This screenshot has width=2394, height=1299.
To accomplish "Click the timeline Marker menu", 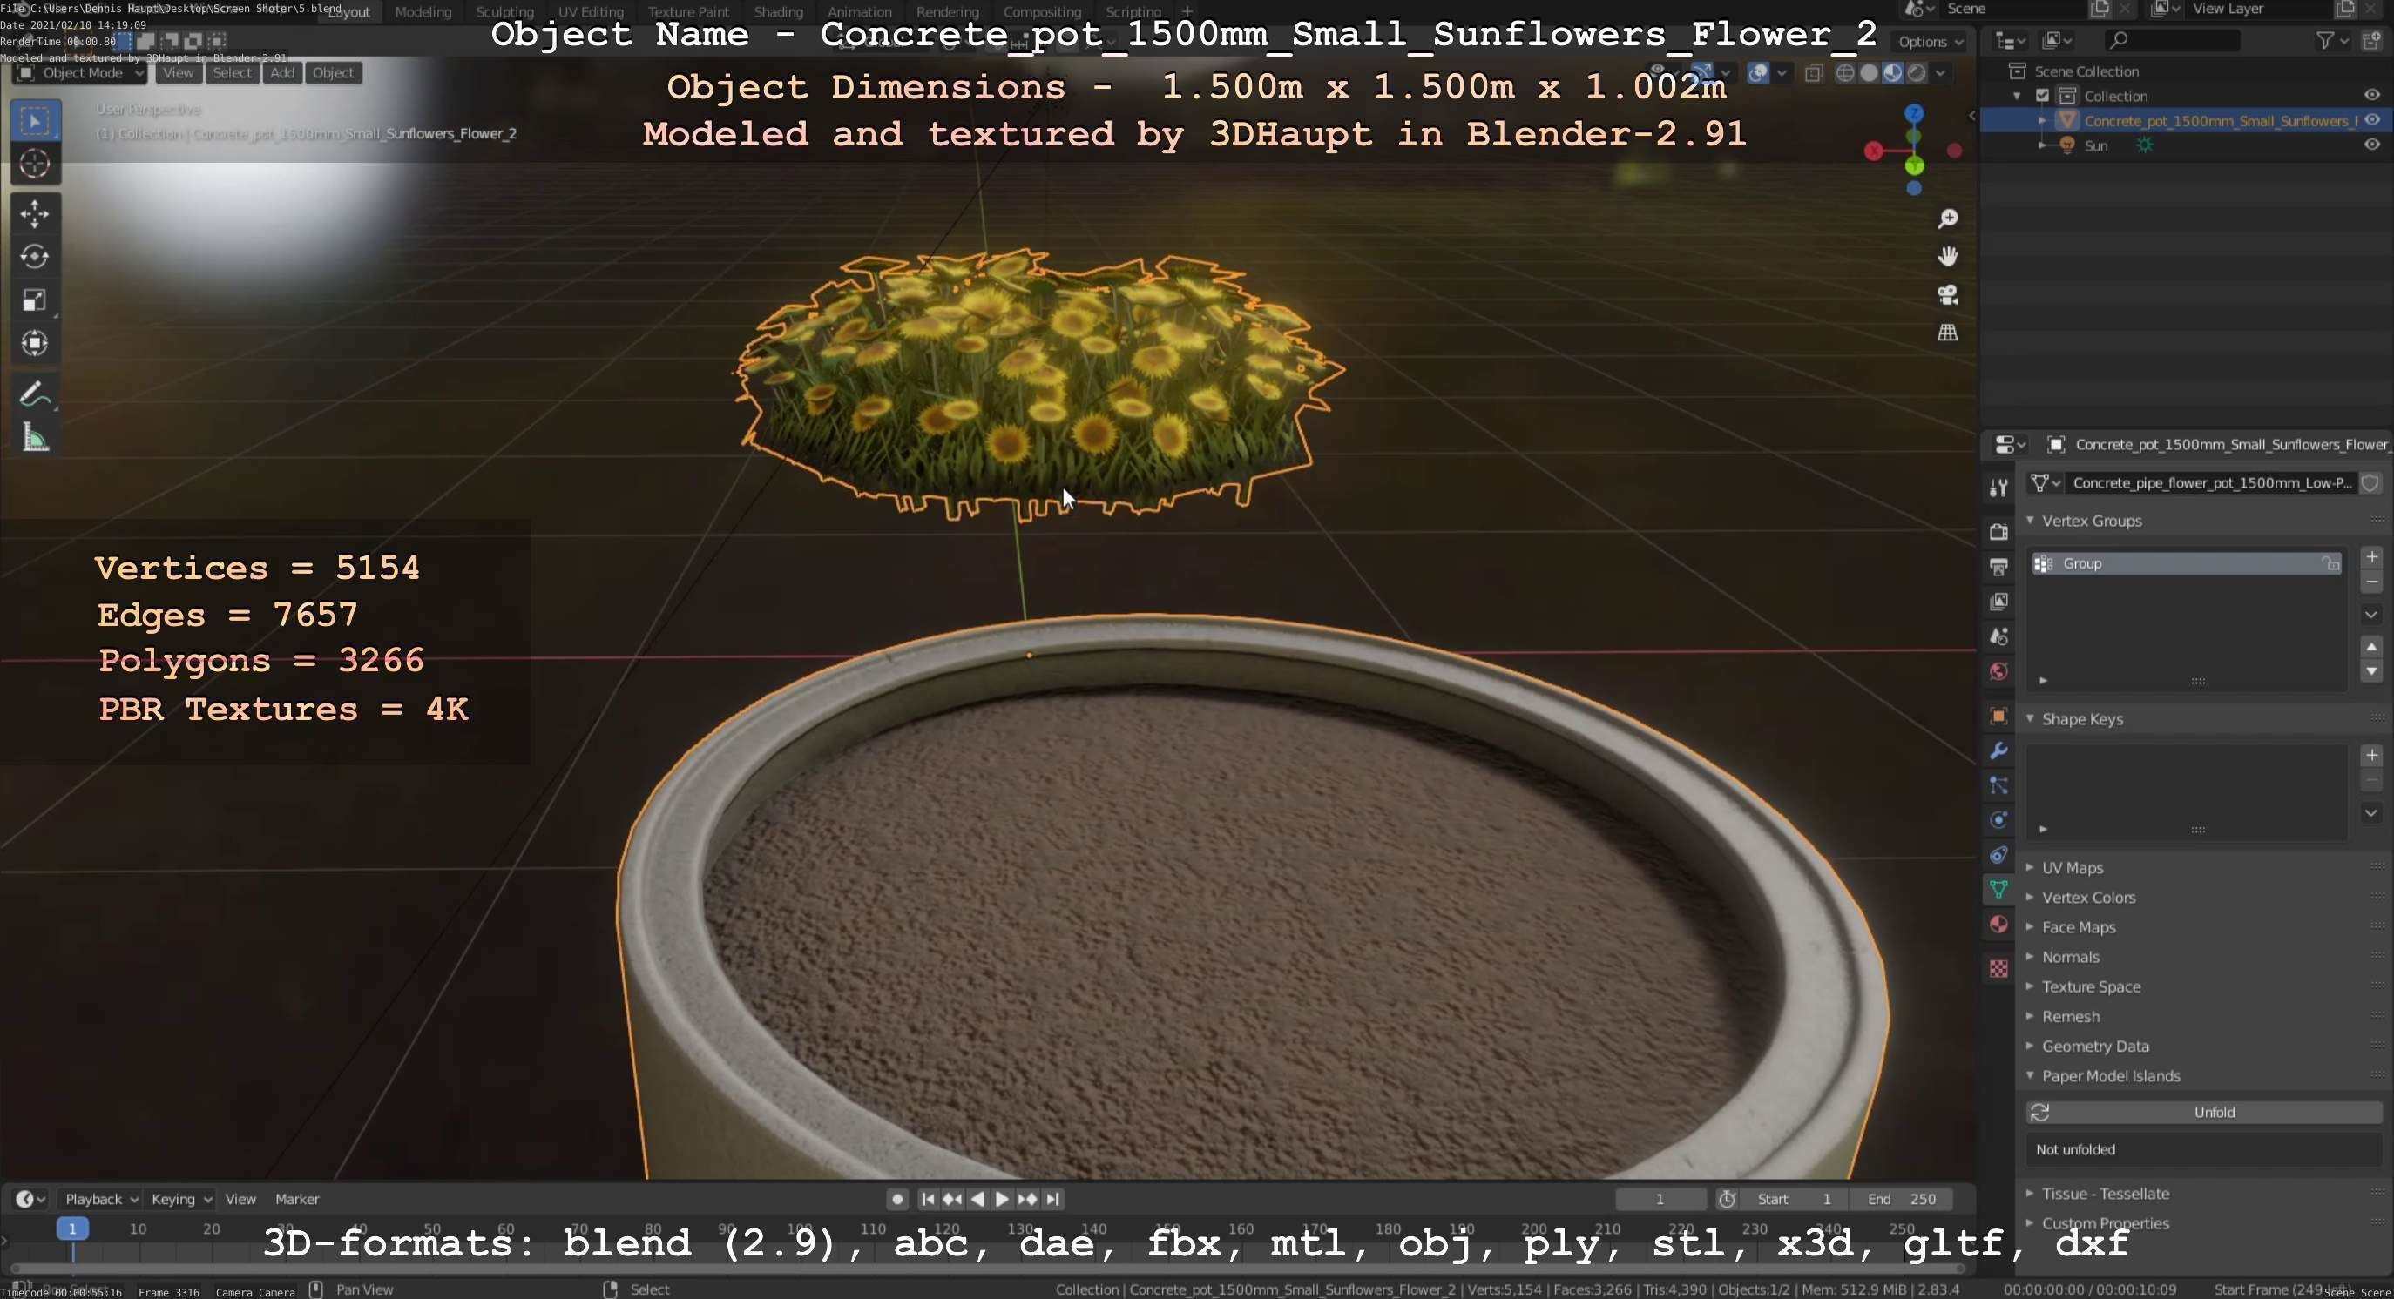I will tap(297, 1199).
